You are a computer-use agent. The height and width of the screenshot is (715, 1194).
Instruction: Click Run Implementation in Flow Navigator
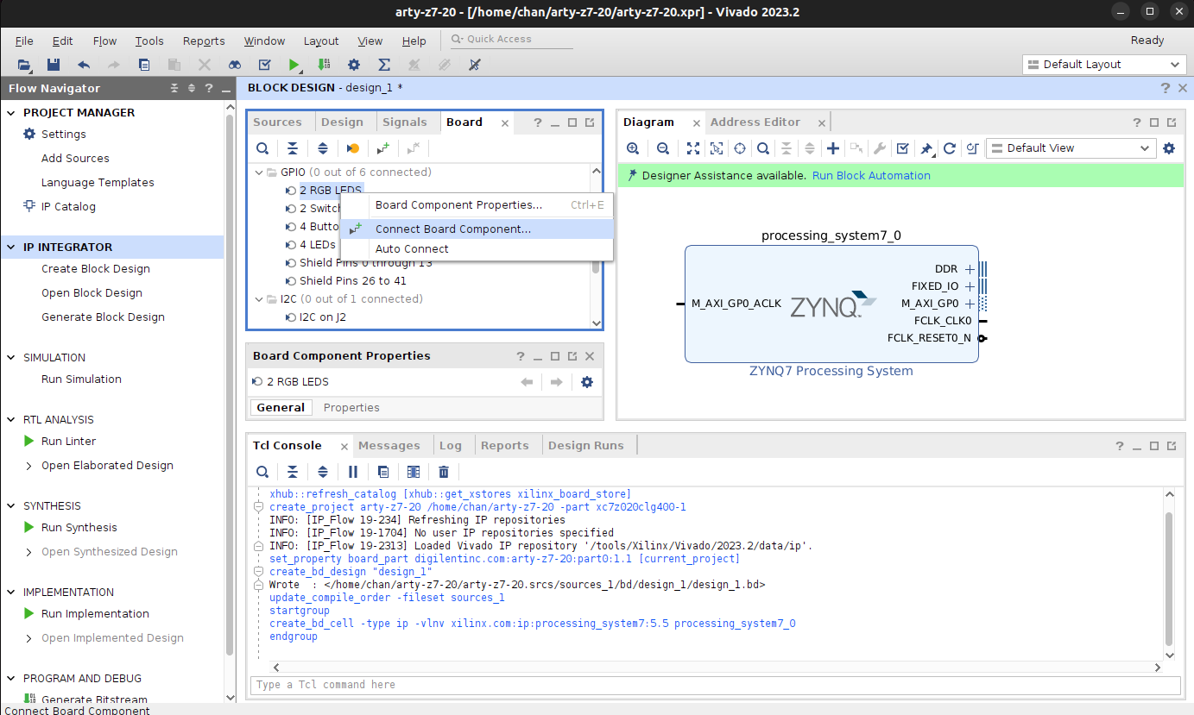tap(95, 614)
